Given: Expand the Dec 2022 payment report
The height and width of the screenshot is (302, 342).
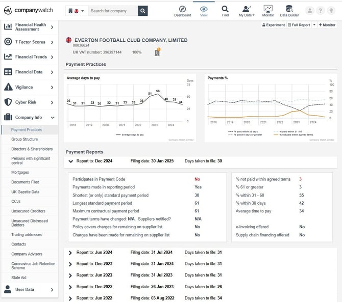Looking at the screenshot, I should click(x=70, y=287).
